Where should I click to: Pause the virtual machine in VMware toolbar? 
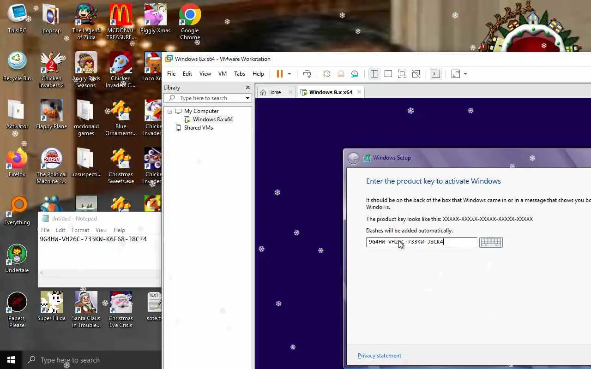(279, 74)
